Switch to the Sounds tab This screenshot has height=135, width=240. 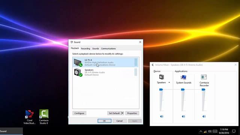(x=96, y=48)
